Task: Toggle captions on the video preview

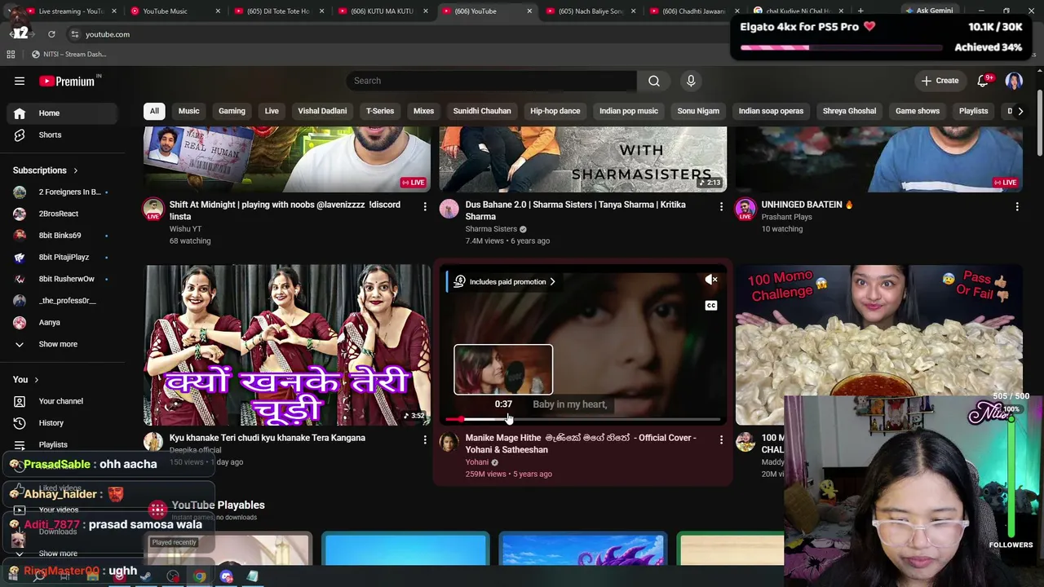Action: pos(711,306)
